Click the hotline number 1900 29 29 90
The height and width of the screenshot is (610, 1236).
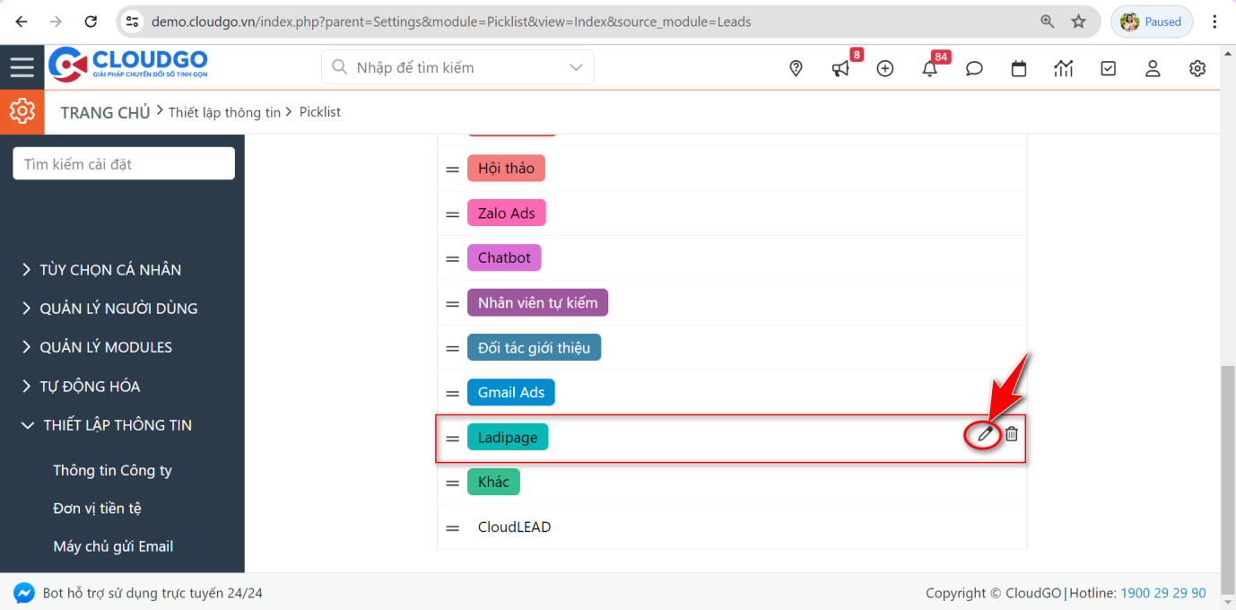click(1162, 593)
